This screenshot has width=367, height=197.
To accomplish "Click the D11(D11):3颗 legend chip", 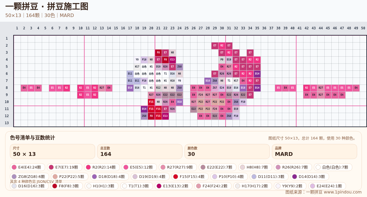I will pos(269,177).
